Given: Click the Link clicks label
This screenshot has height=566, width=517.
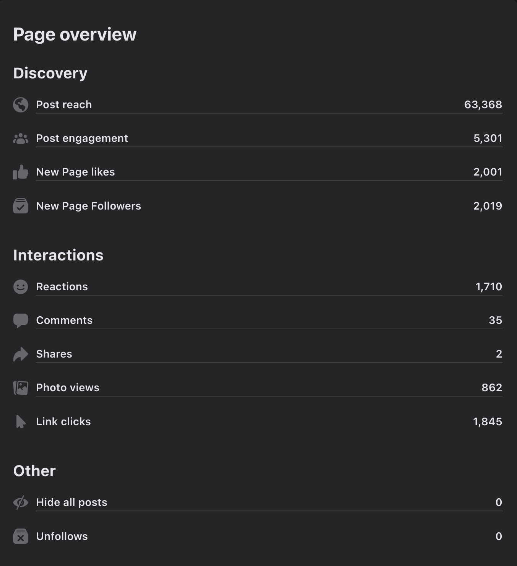Looking at the screenshot, I should (63, 422).
